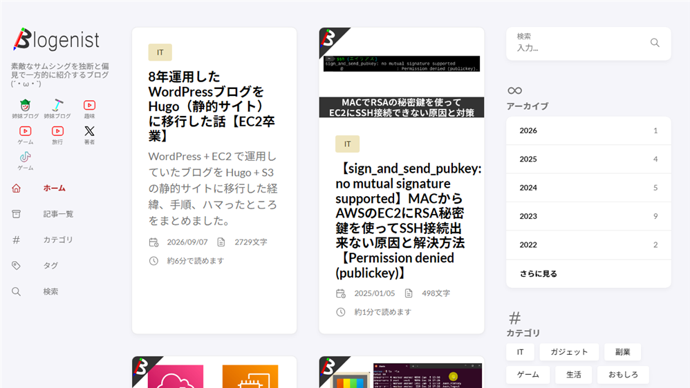This screenshot has height=388, width=690.
Task: Click the terminal screenshot article thumbnail
Action: pyautogui.click(x=402, y=373)
